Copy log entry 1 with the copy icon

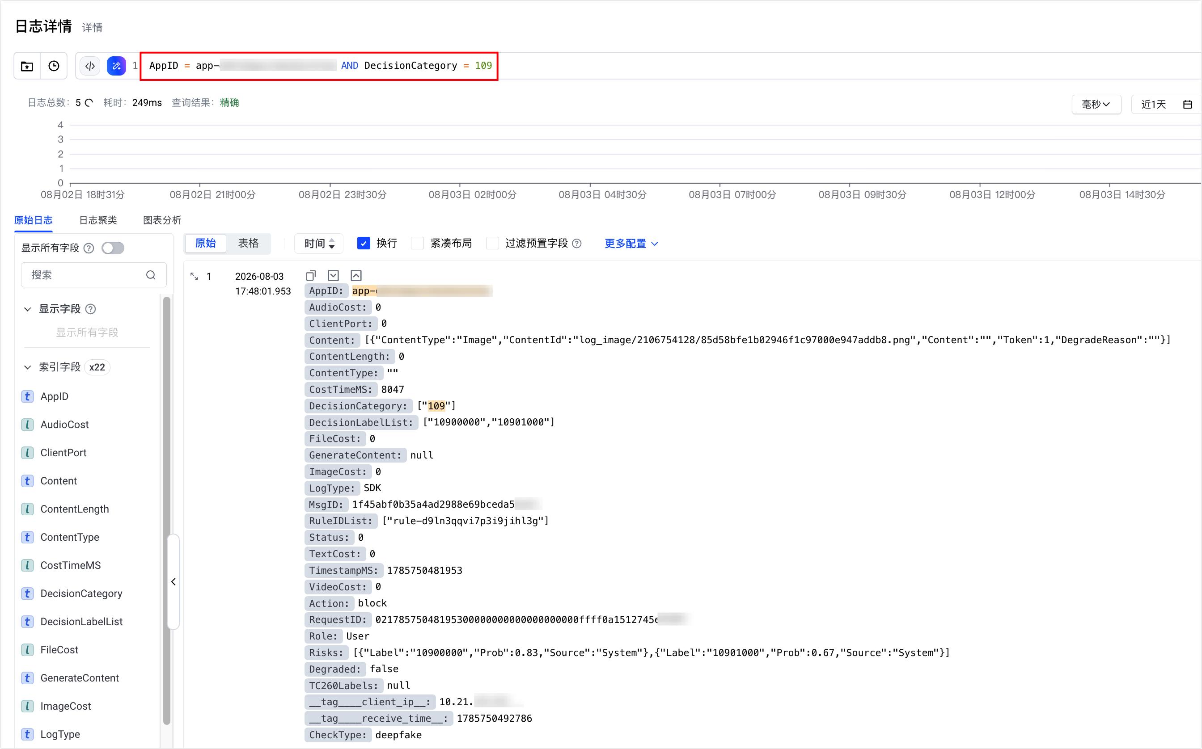(311, 275)
